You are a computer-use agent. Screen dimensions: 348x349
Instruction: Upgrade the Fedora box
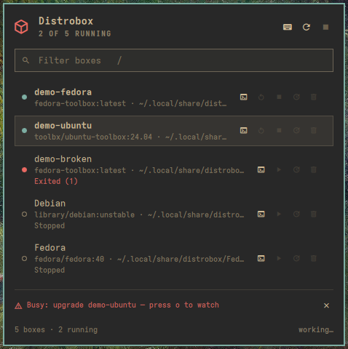tap(296, 258)
